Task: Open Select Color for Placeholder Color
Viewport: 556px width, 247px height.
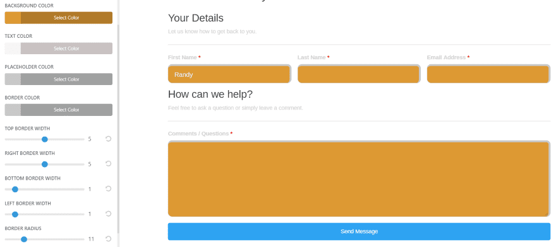Action: [66, 79]
